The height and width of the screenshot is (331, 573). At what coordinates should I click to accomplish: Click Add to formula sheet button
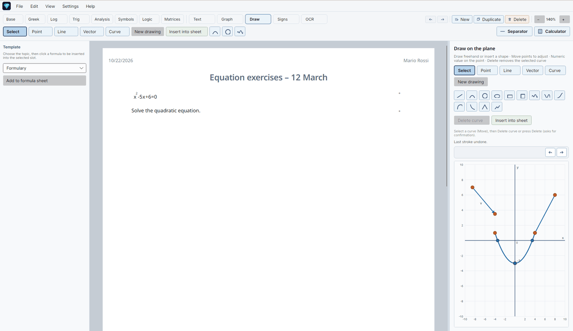pos(45,81)
